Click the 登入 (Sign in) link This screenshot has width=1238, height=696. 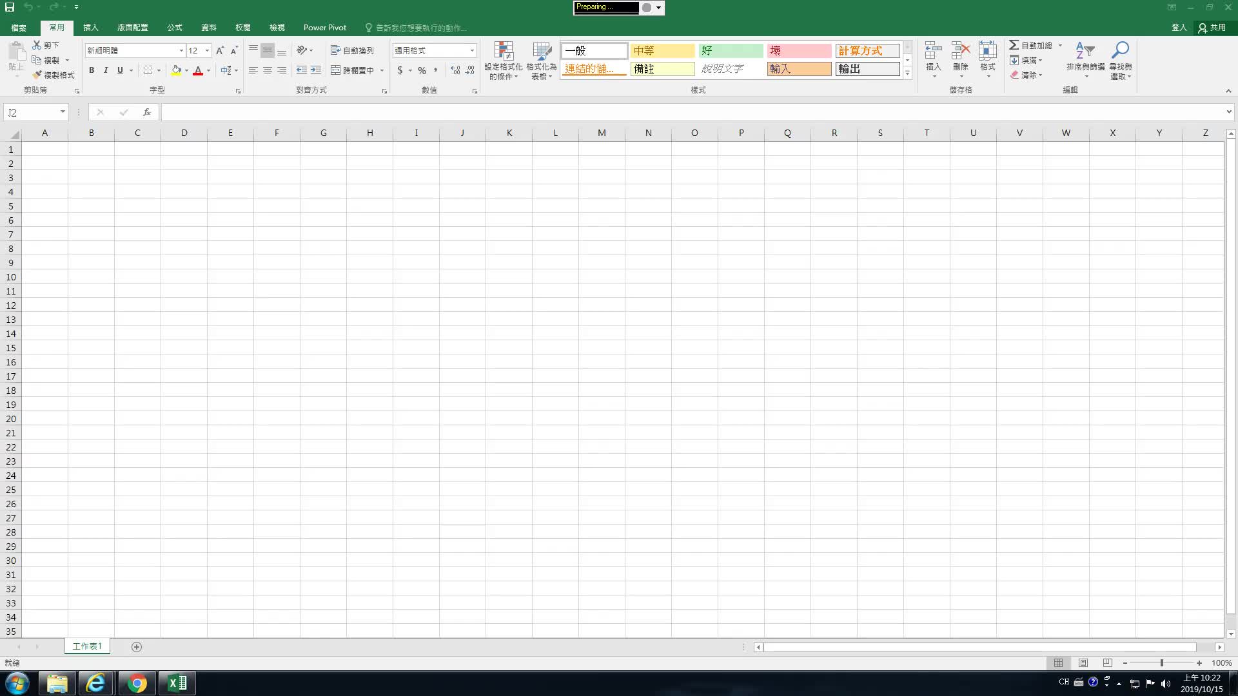[x=1179, y=28]
